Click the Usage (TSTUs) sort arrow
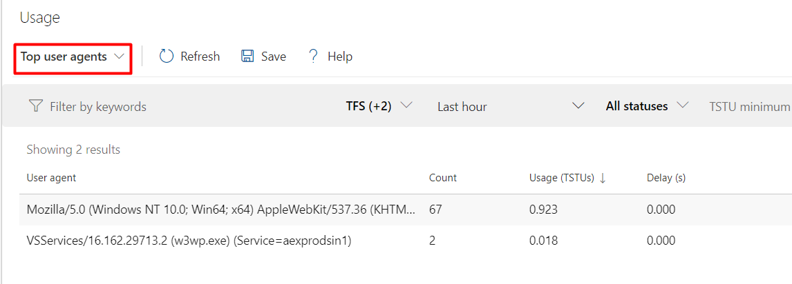The image size is (792, 284). coord(603,178)
